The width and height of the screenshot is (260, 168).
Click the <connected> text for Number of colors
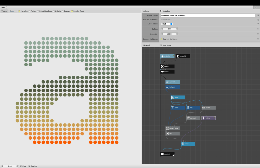[x=166, y=20]
